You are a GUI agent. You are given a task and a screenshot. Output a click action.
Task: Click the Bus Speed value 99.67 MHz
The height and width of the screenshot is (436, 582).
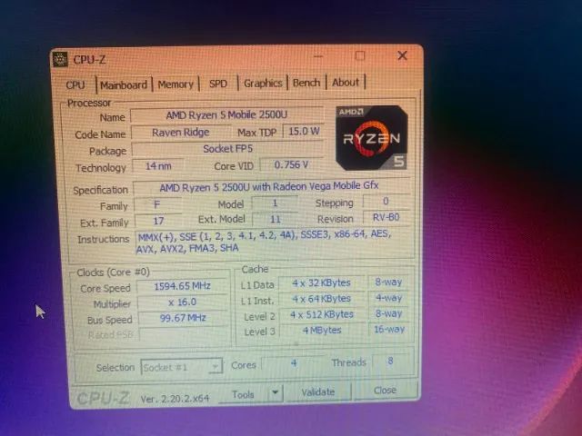pos(183,318)
